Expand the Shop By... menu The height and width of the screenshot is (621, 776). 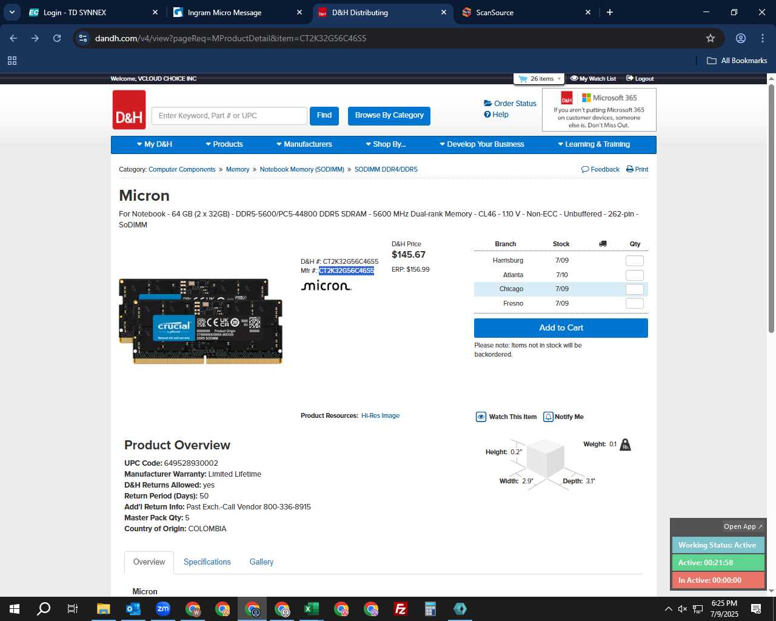386,144
